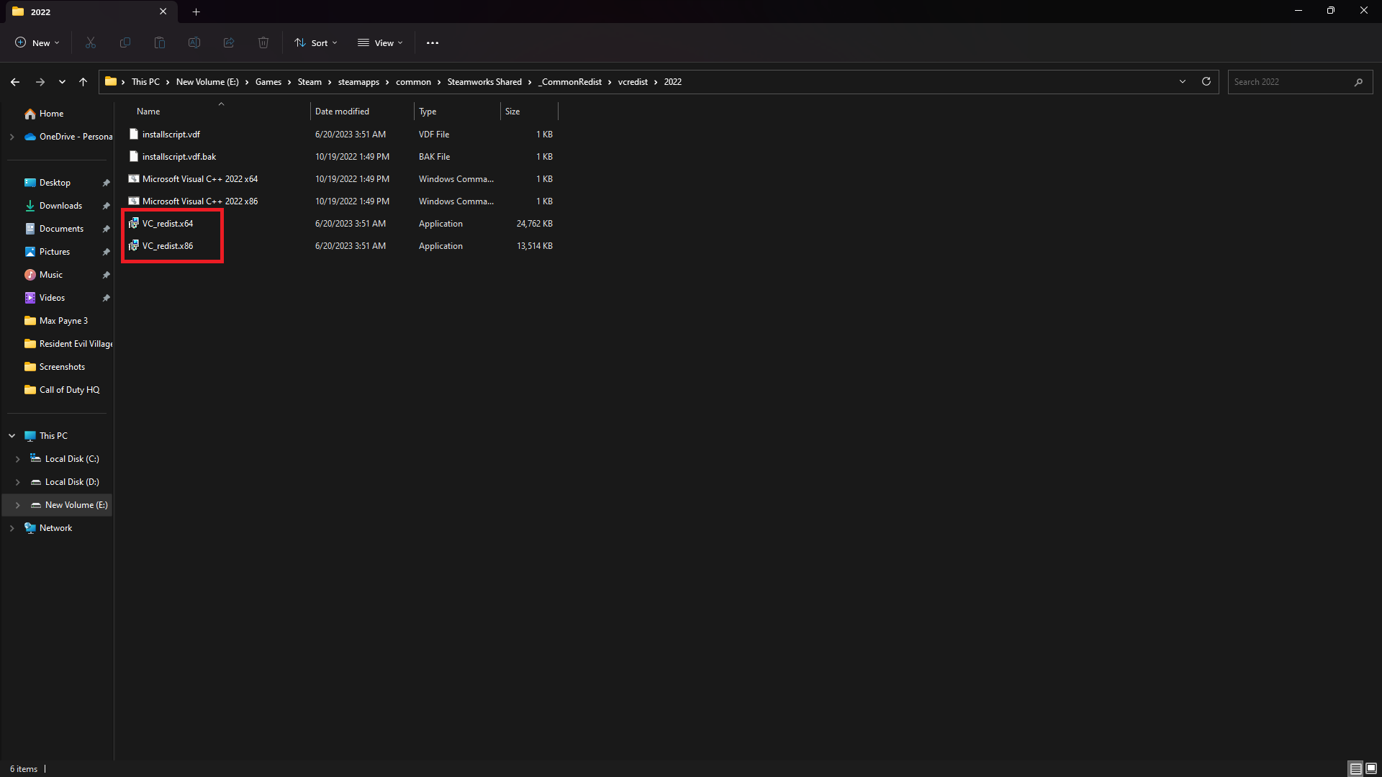Click the New button in toolbar
This screenshot has width=1382, height=777.
(x=37, y=43)
